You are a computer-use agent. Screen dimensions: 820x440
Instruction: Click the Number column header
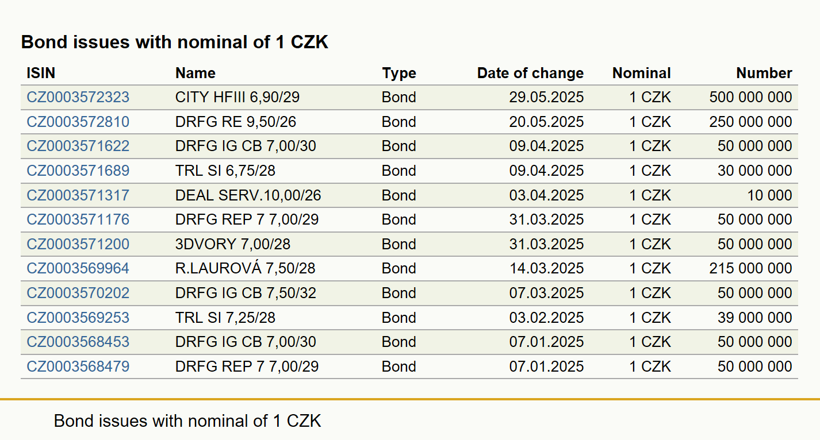tap(764, 73)
